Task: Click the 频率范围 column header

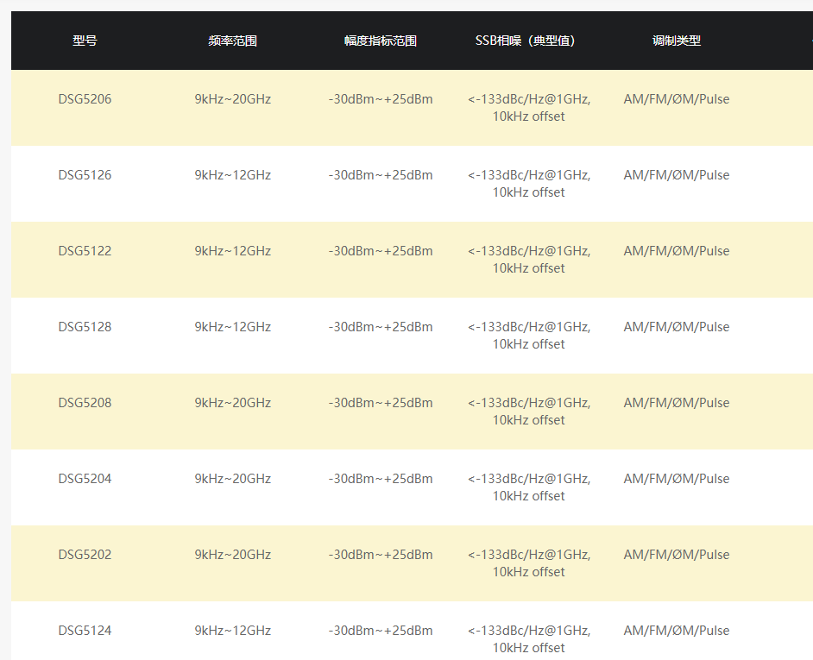Action: click(232, 41)
